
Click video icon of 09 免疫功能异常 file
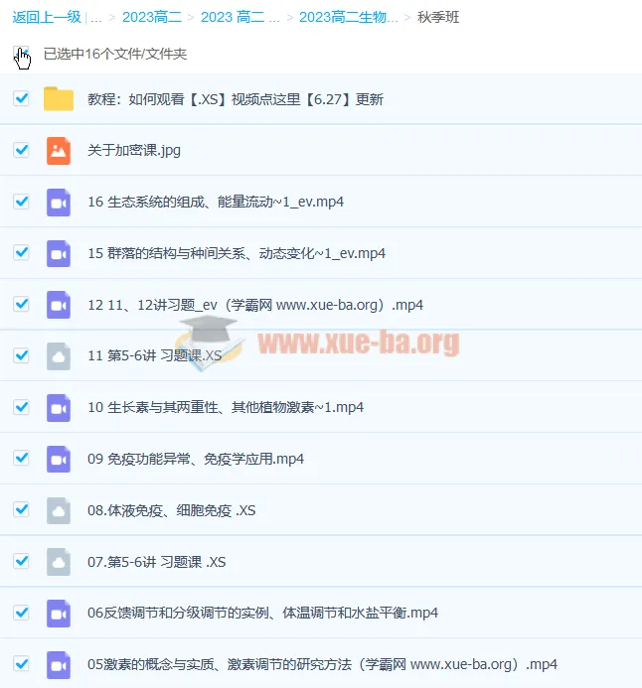point(59,459)
